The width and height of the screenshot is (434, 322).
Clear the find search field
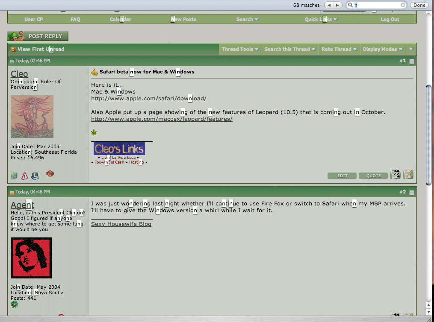point(403,5)
